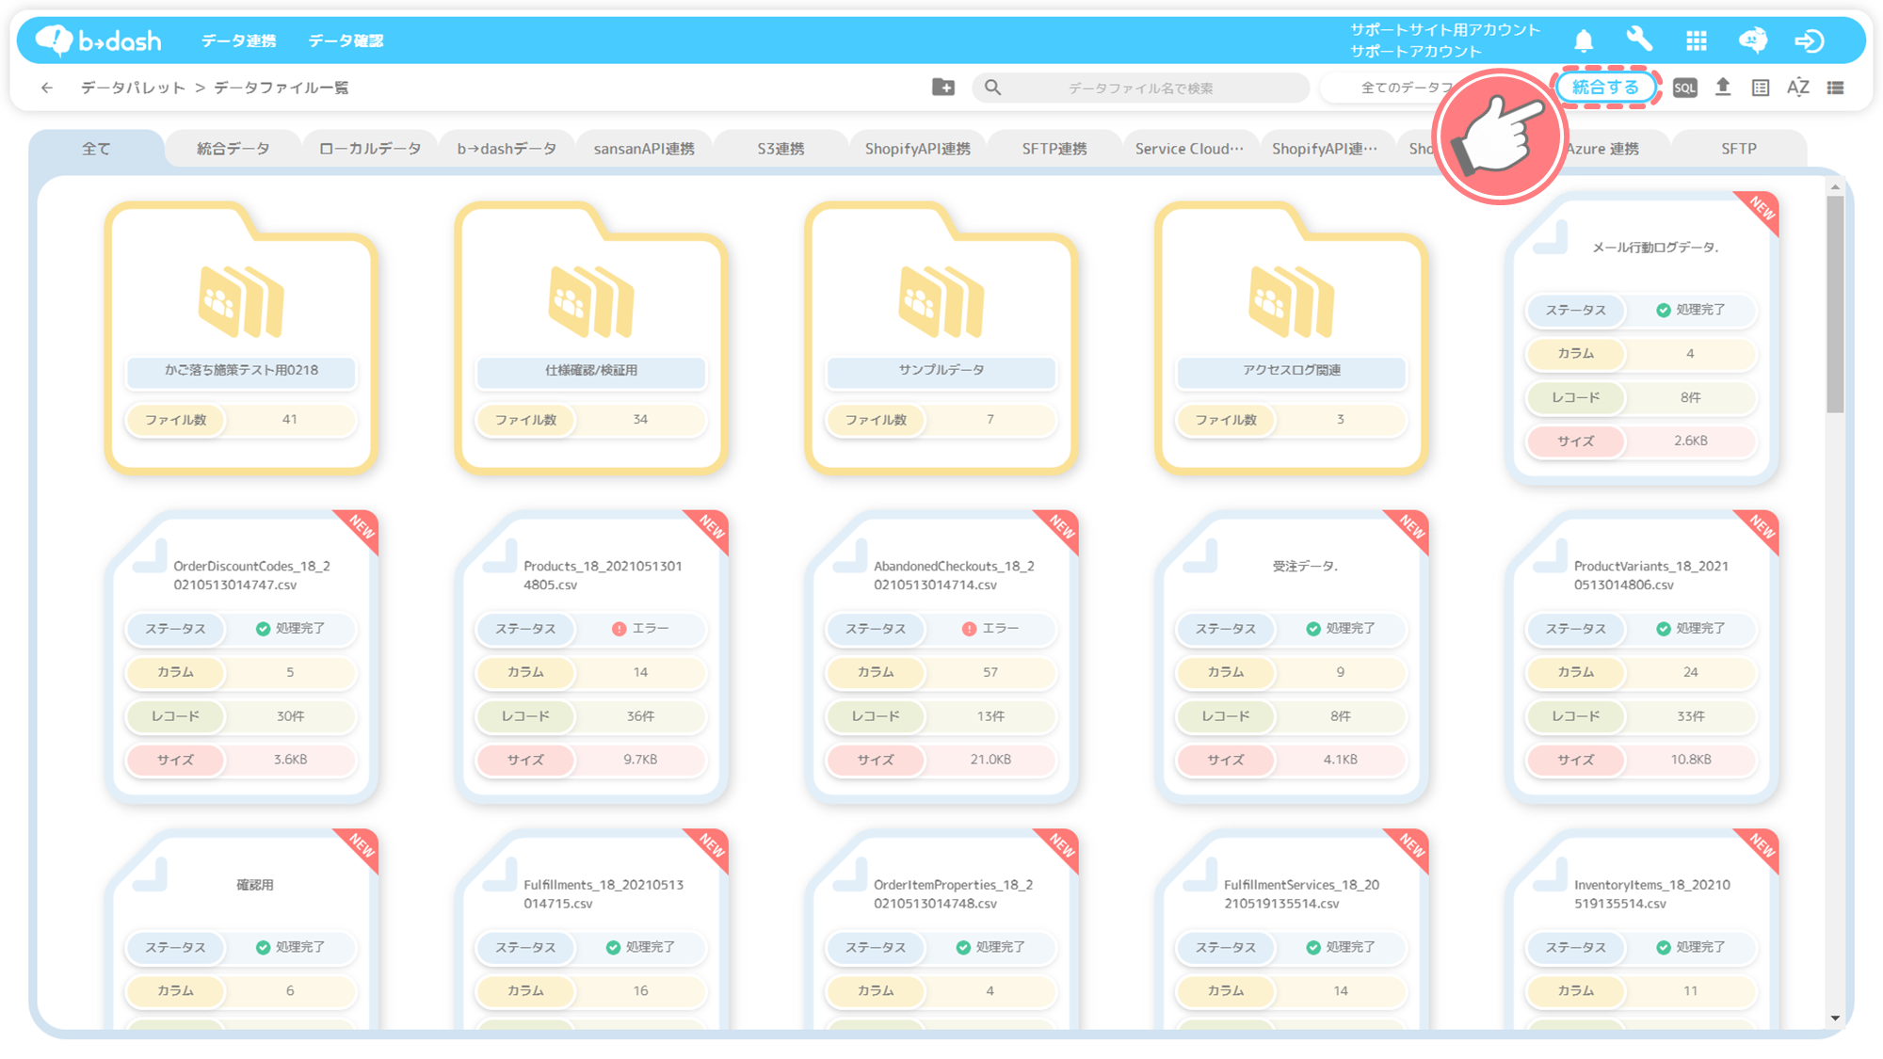Click record count 36件 on Products card
1883x1059 pixels.
[640, 716]
